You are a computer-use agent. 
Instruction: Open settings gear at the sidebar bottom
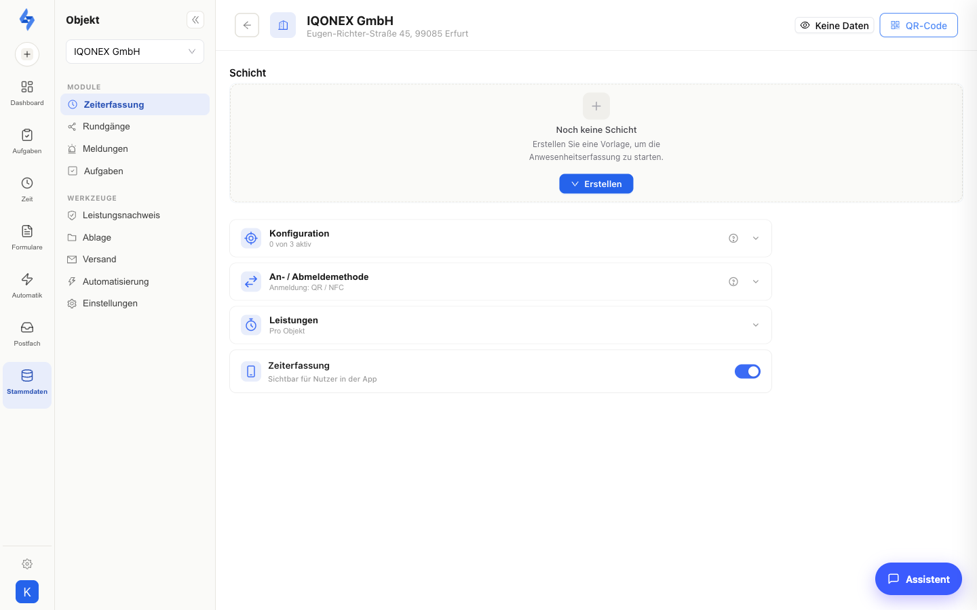pos(27,564)
